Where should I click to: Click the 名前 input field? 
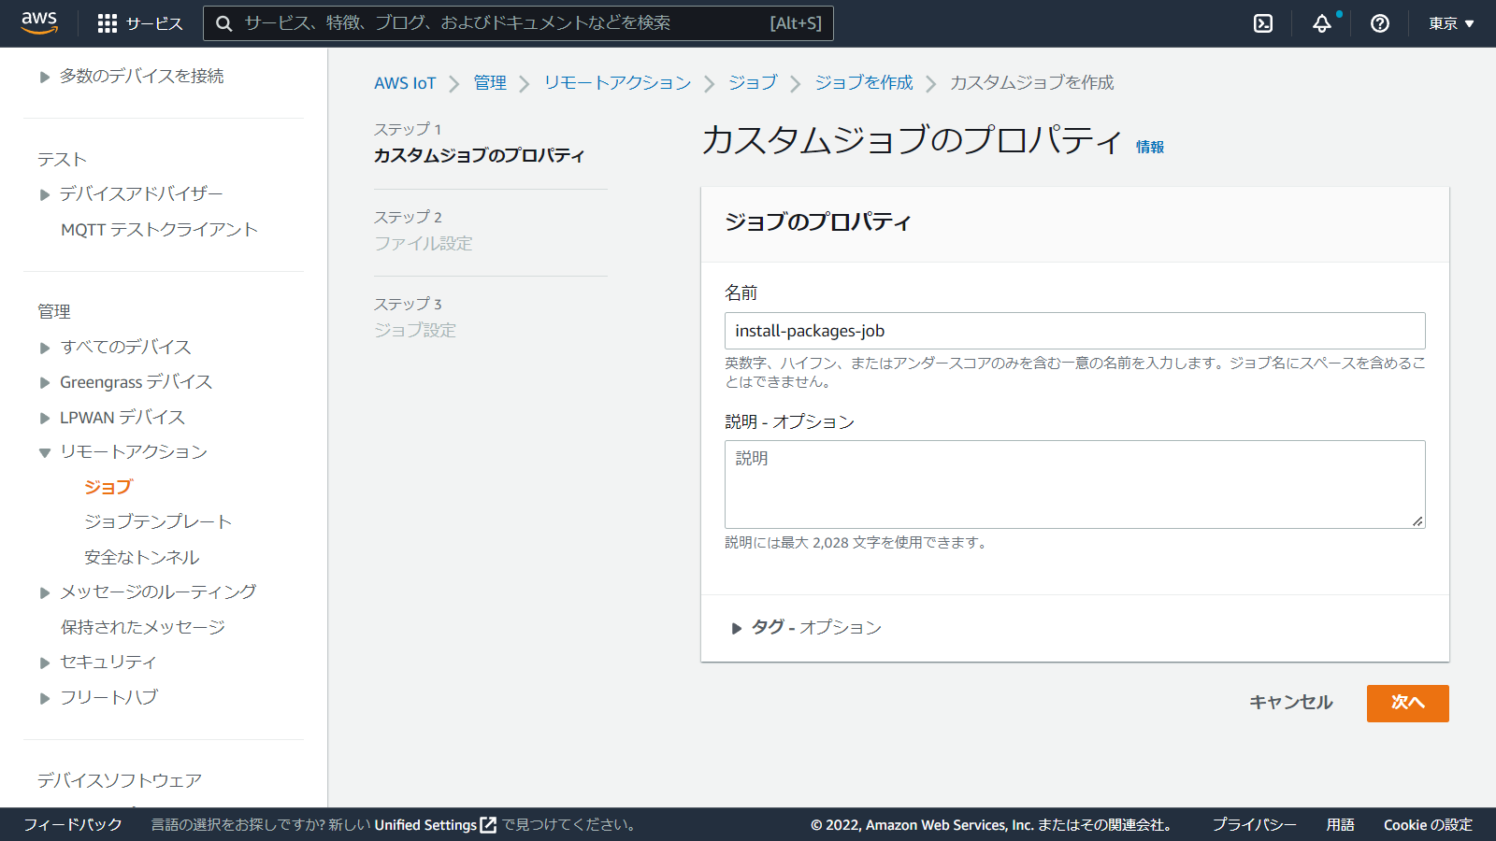coord(1074,331)
